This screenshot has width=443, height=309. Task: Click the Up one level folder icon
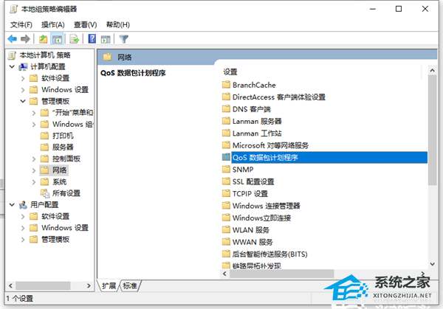[x=44, y=39]
